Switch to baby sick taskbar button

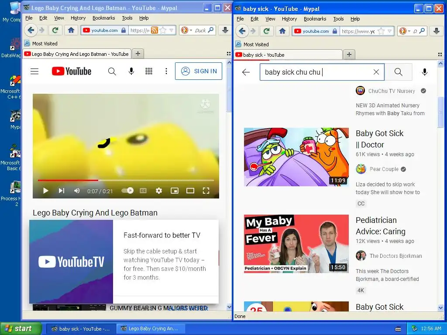pyautogui.click(x=81, y=329)
